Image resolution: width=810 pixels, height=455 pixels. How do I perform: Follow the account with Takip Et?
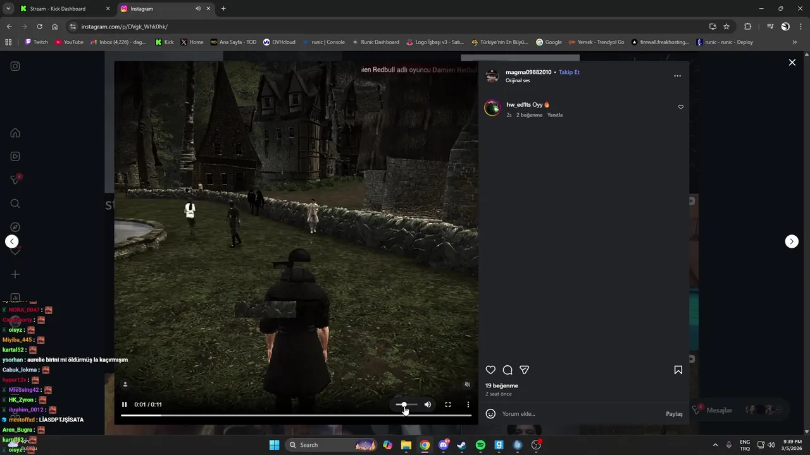pyautogui.click(x=569, y=72)
